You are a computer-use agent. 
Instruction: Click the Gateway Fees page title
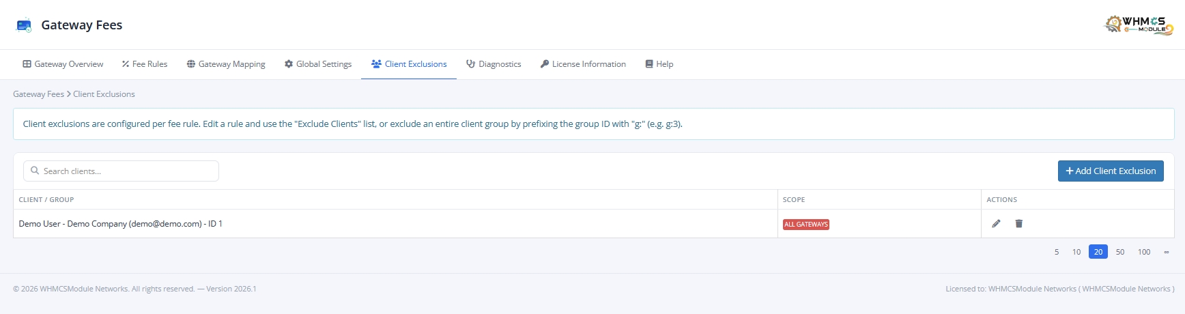[82, 25]
